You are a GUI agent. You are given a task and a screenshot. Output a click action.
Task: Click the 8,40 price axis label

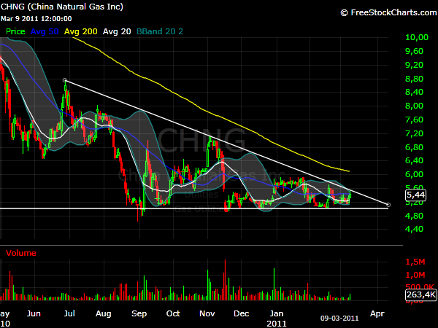point(414,92)
